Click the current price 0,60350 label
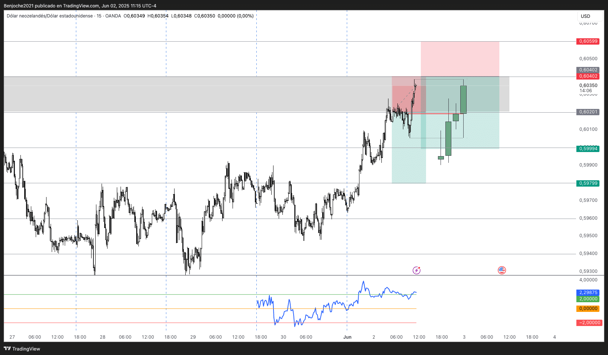Viewport: 608px width, 355px height. 588,85
